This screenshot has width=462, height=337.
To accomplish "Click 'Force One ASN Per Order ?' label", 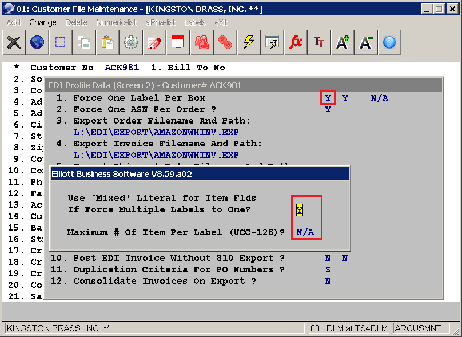I will point(145,109).
